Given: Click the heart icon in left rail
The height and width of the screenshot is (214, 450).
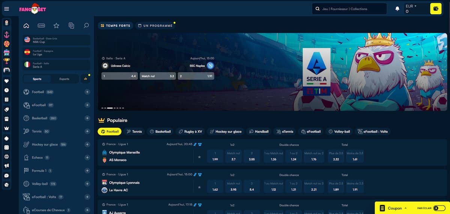Looking at the screenshot, I should (6, 81).
